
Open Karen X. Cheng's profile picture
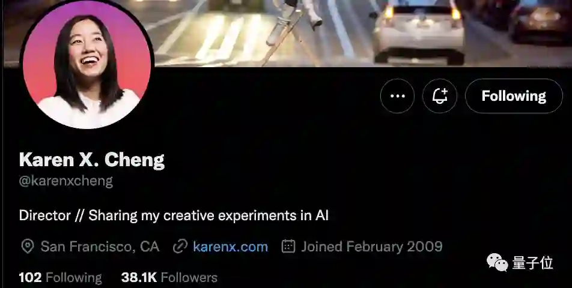[87, 64]
